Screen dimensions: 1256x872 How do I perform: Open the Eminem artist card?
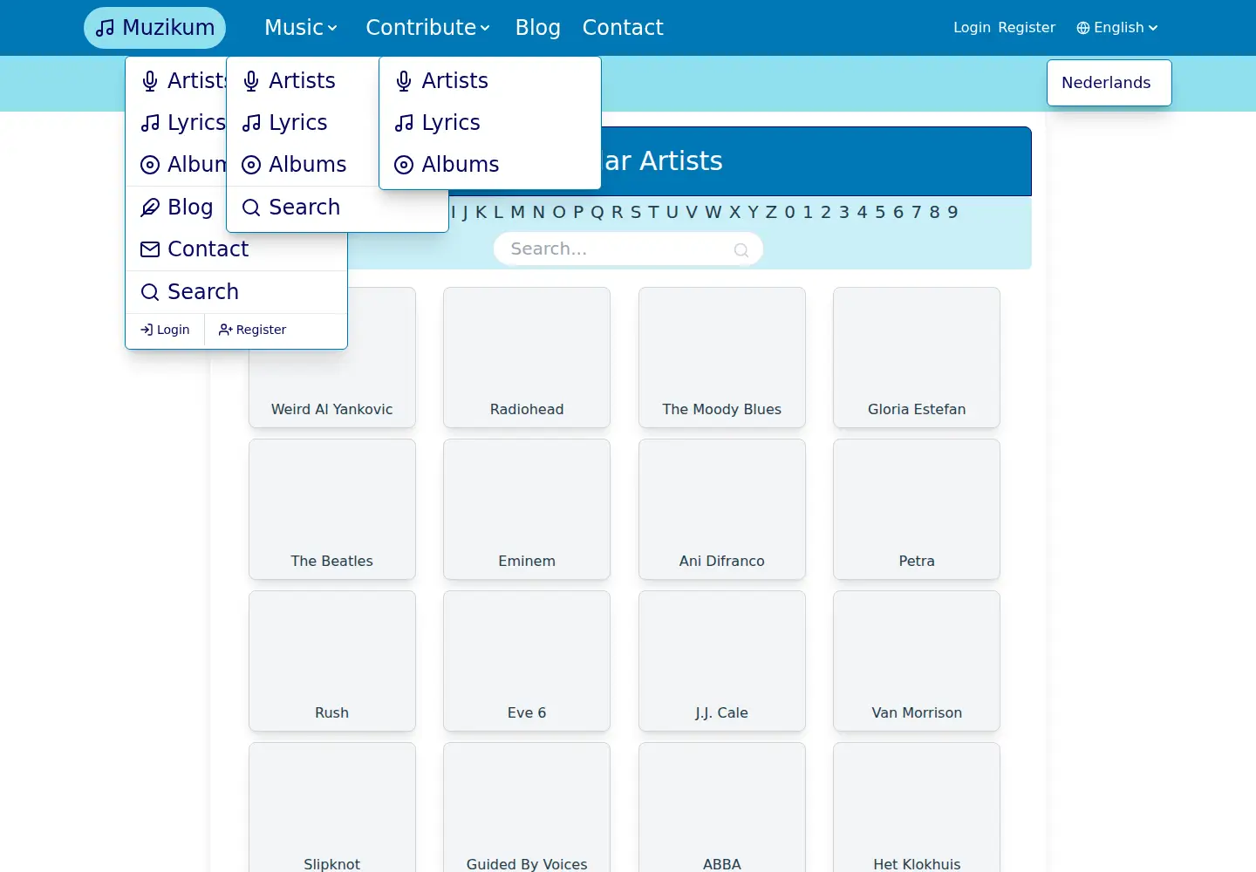pos(527,509)
